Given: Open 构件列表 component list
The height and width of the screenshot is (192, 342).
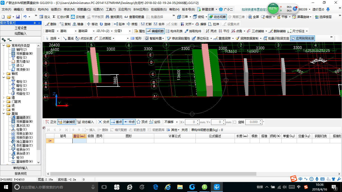Looking at the screenshot, I should point(174,31).
